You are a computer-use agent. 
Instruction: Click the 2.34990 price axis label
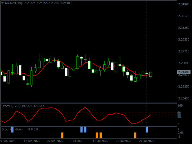click(x=184, y=4)
